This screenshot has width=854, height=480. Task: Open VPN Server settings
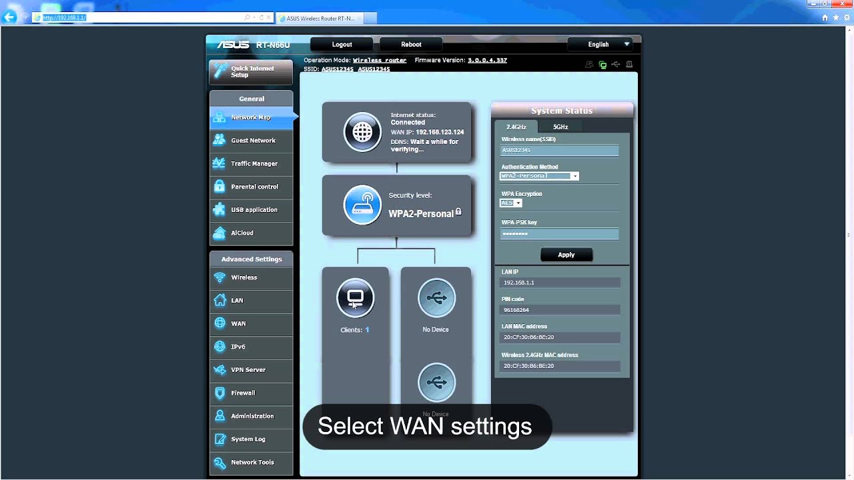pyautogui.click(x=251, y=370)
